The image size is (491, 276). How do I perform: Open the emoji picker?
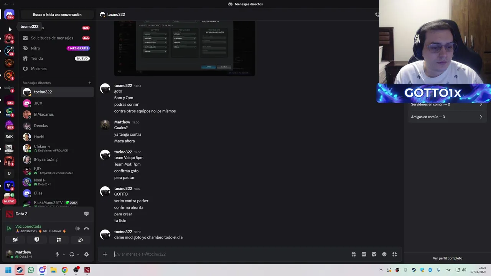click(x=384, y=254)
